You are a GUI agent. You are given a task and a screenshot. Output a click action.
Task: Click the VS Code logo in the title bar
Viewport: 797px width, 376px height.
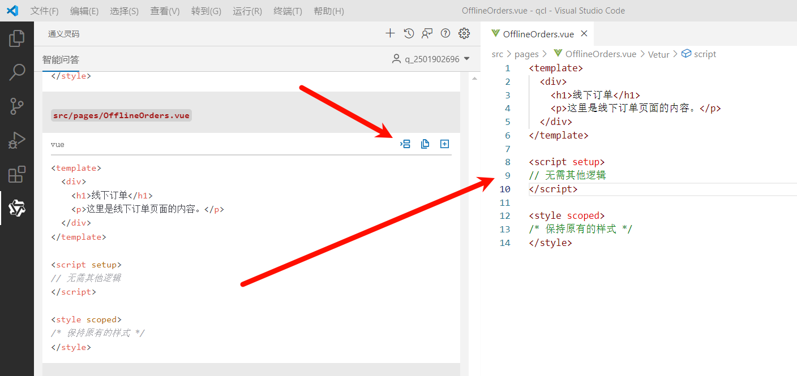coord(12,11)
